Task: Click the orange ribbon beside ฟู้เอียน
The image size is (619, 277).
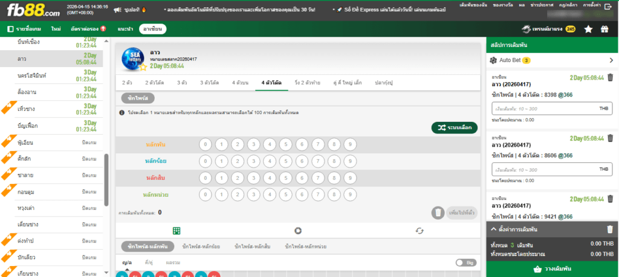Action: tap(8, 141)
